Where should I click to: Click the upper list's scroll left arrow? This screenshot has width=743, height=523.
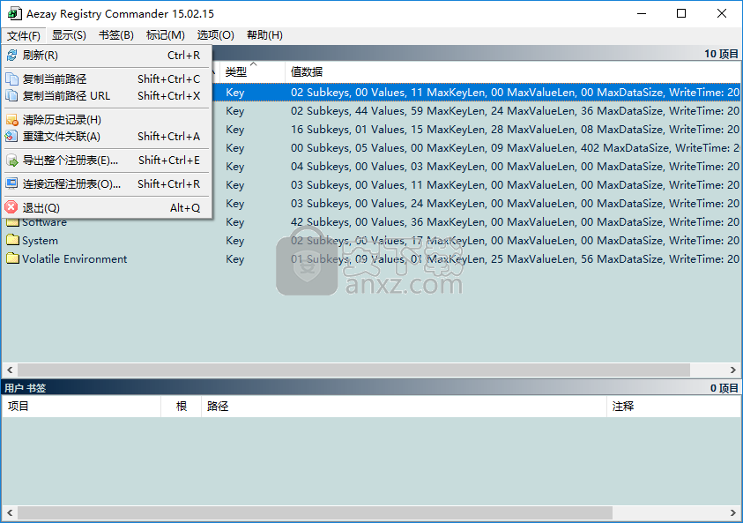[10, 370]
